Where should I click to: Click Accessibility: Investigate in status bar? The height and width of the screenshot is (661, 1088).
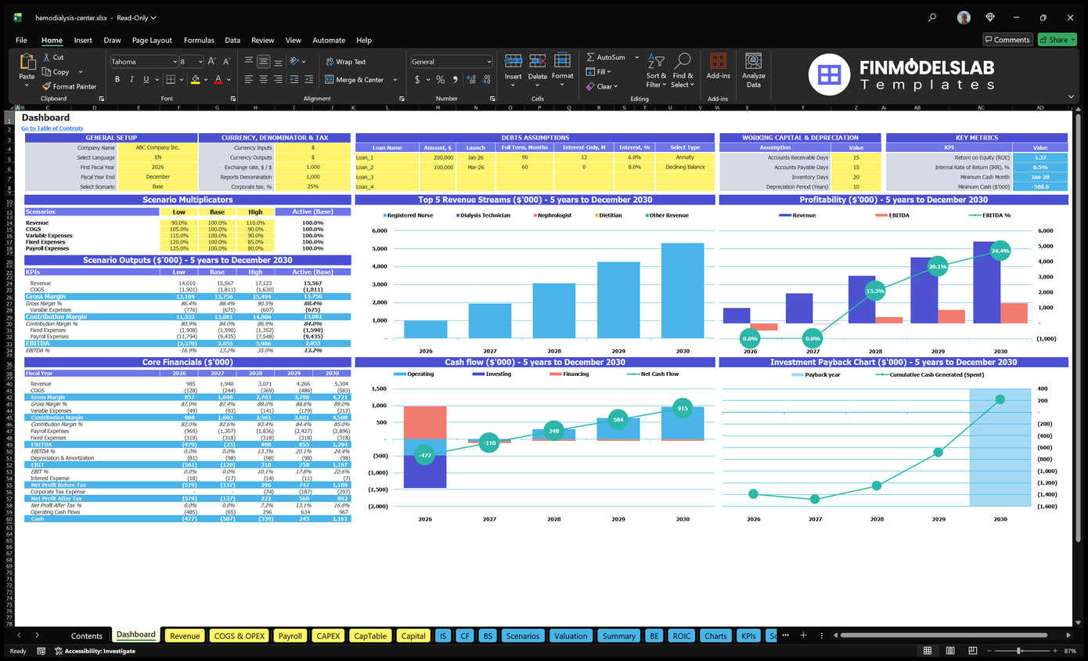[95, 651]
